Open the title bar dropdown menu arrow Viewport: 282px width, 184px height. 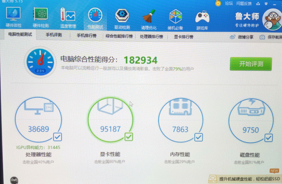coord(266,4)
